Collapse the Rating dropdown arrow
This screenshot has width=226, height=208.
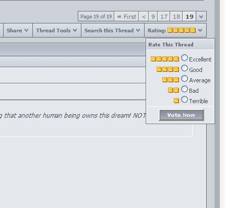[x=200, y=30]
